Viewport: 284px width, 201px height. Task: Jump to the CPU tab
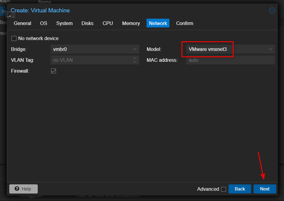pyautogui.click(x=108, y=23)
